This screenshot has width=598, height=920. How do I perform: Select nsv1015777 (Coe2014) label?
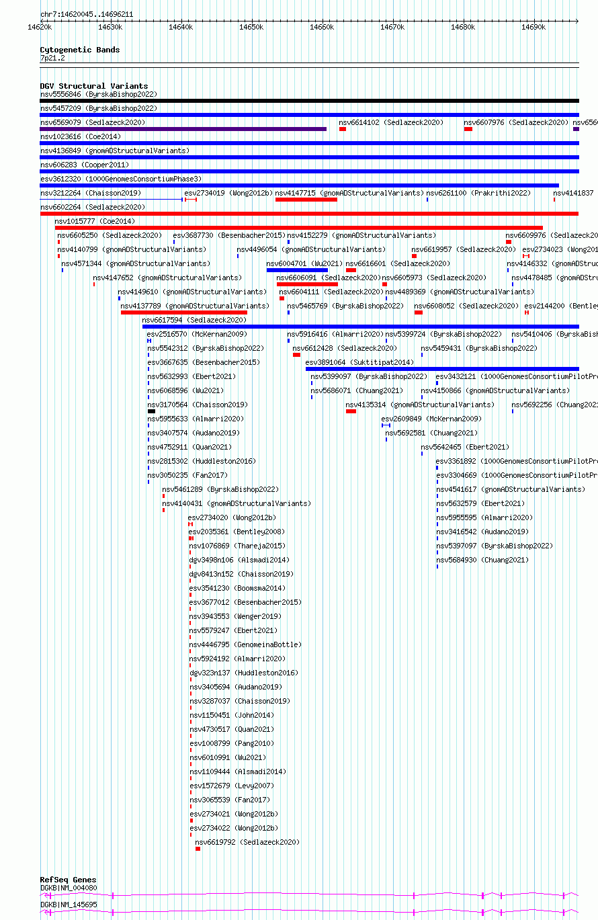coord(95,221)
